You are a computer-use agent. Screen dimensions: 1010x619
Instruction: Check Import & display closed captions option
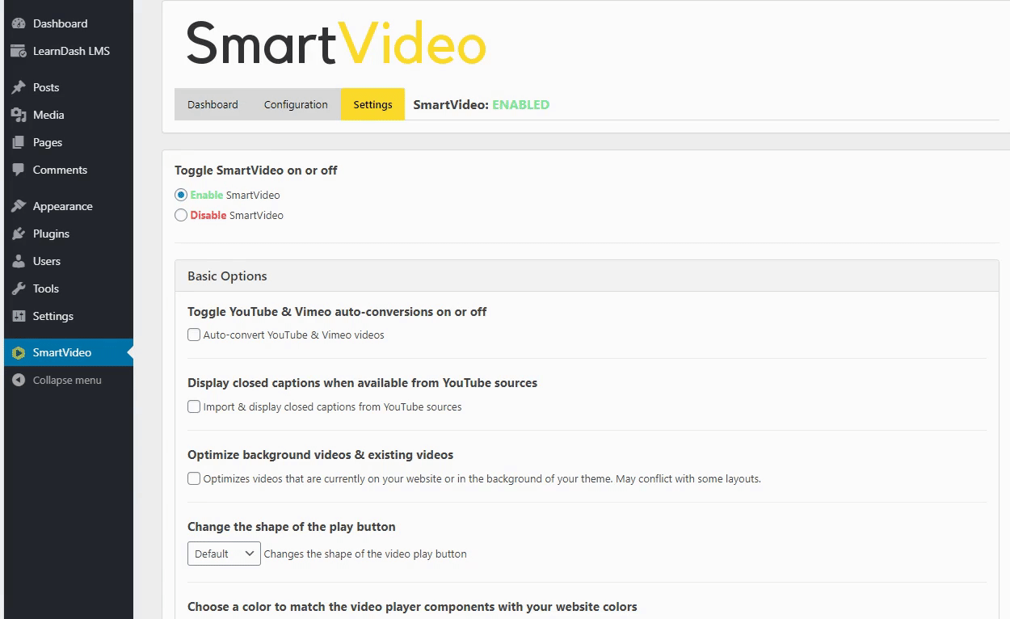[194, 406]
